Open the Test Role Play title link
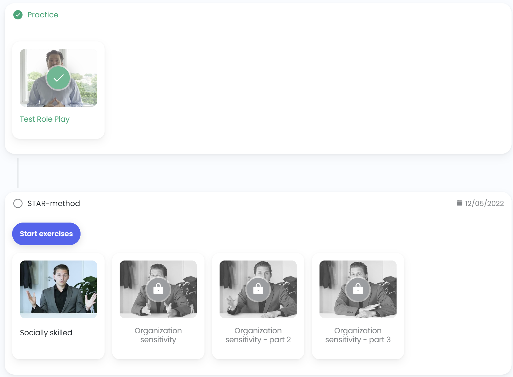The height and width of the screenshot is (377, 513). (45, 119)
